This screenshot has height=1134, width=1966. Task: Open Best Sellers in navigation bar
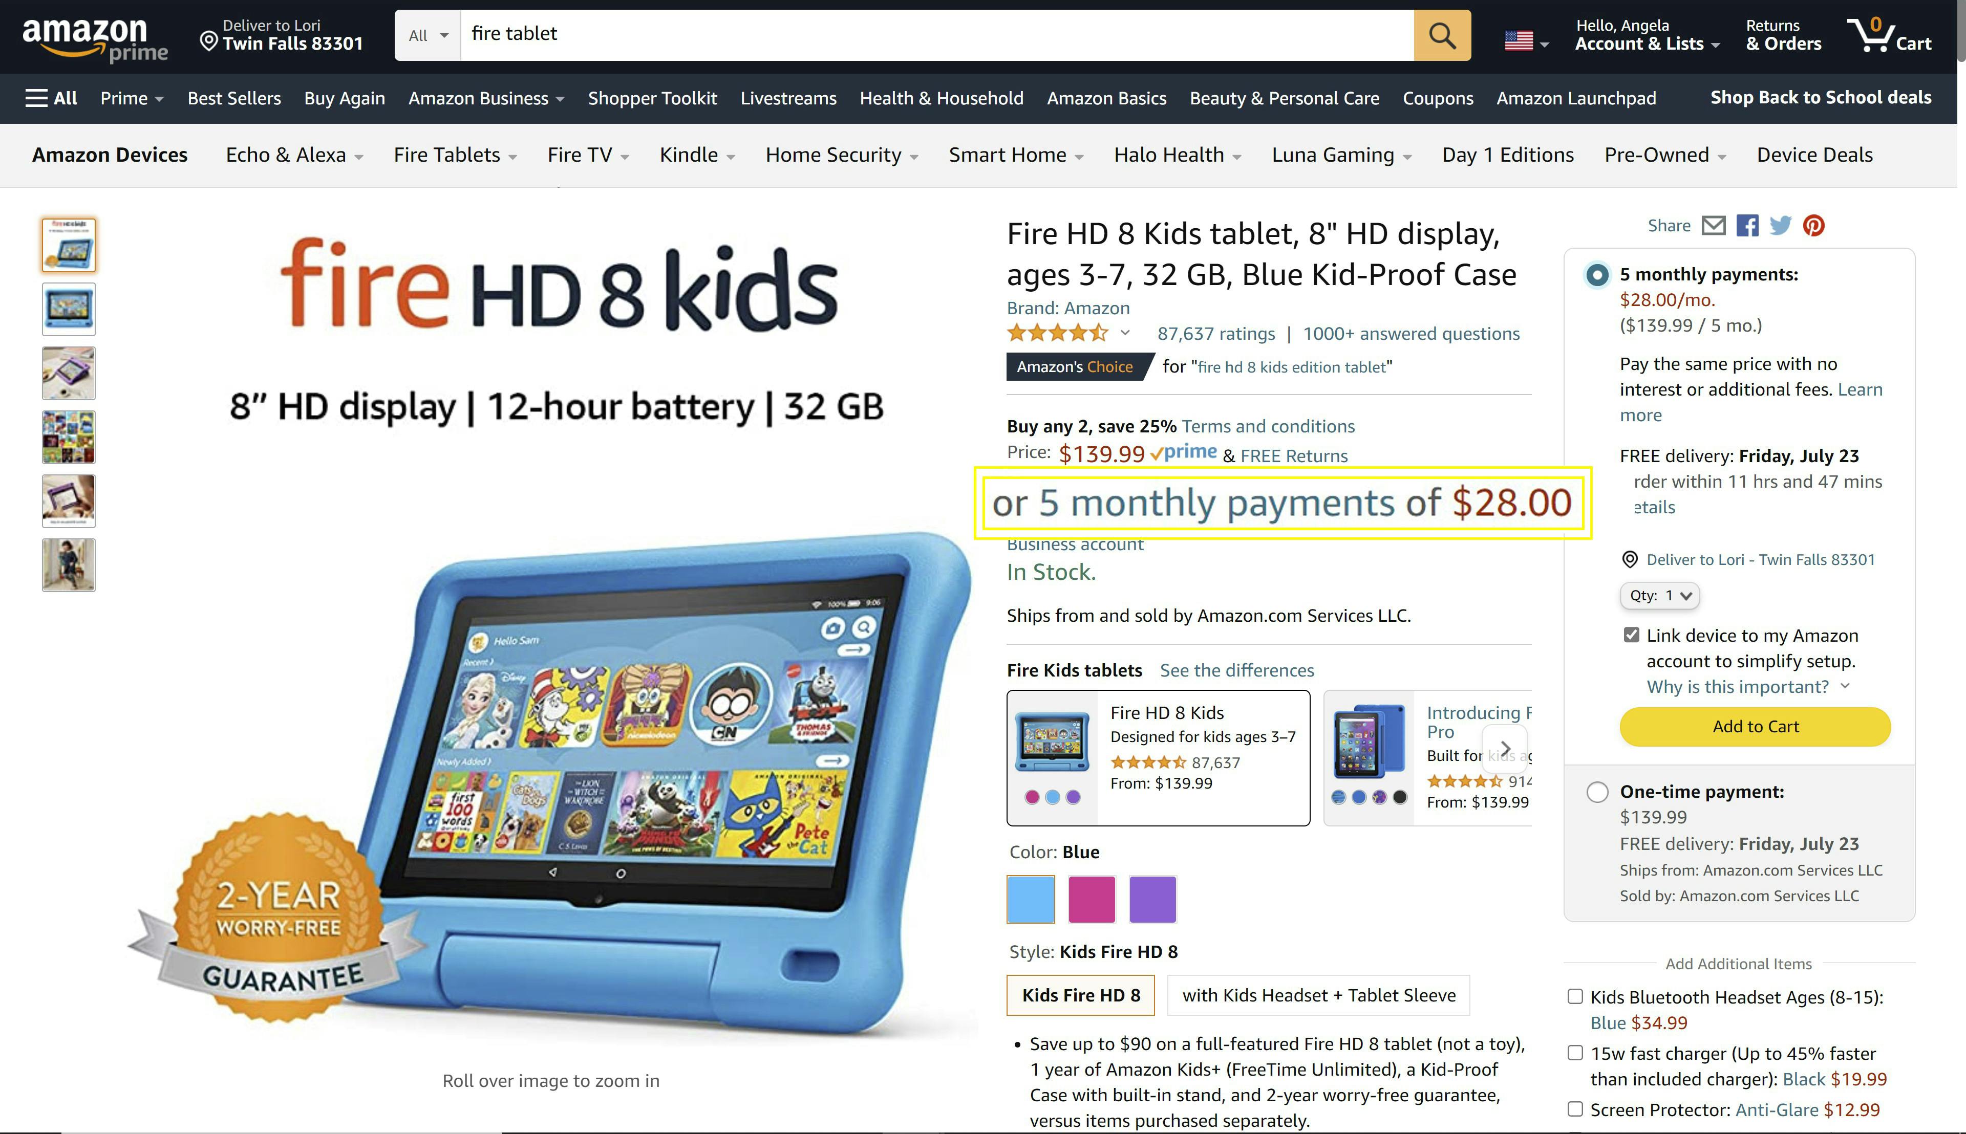coord(234,98)
